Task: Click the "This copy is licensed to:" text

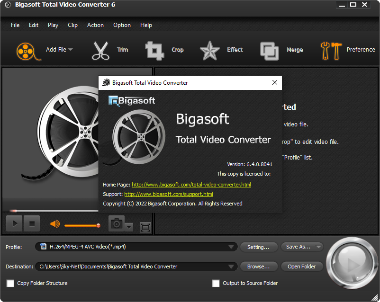Action: coord(244,174)
